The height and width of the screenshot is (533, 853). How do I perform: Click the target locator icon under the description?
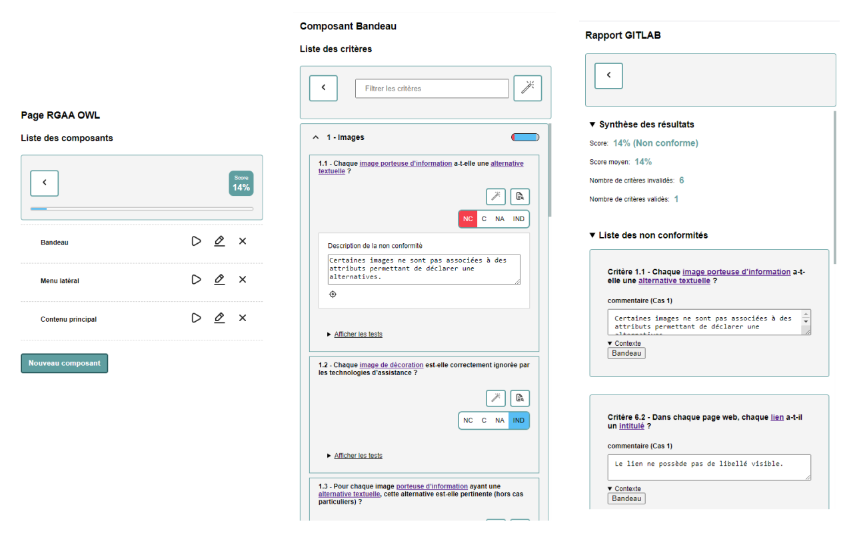333,294
